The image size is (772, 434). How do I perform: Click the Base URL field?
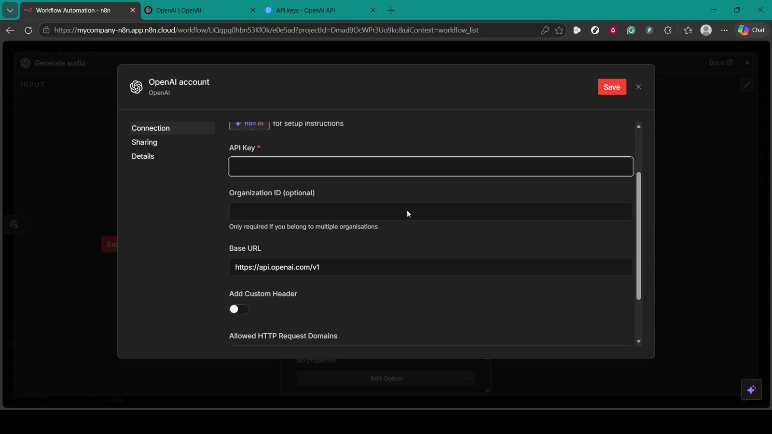point(431,267)
